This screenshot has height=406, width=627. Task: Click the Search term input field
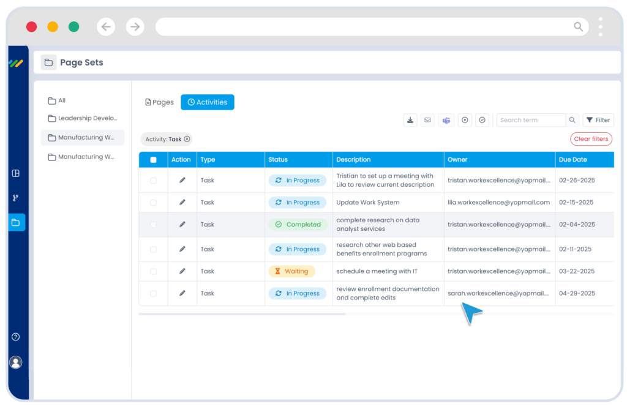530,120
